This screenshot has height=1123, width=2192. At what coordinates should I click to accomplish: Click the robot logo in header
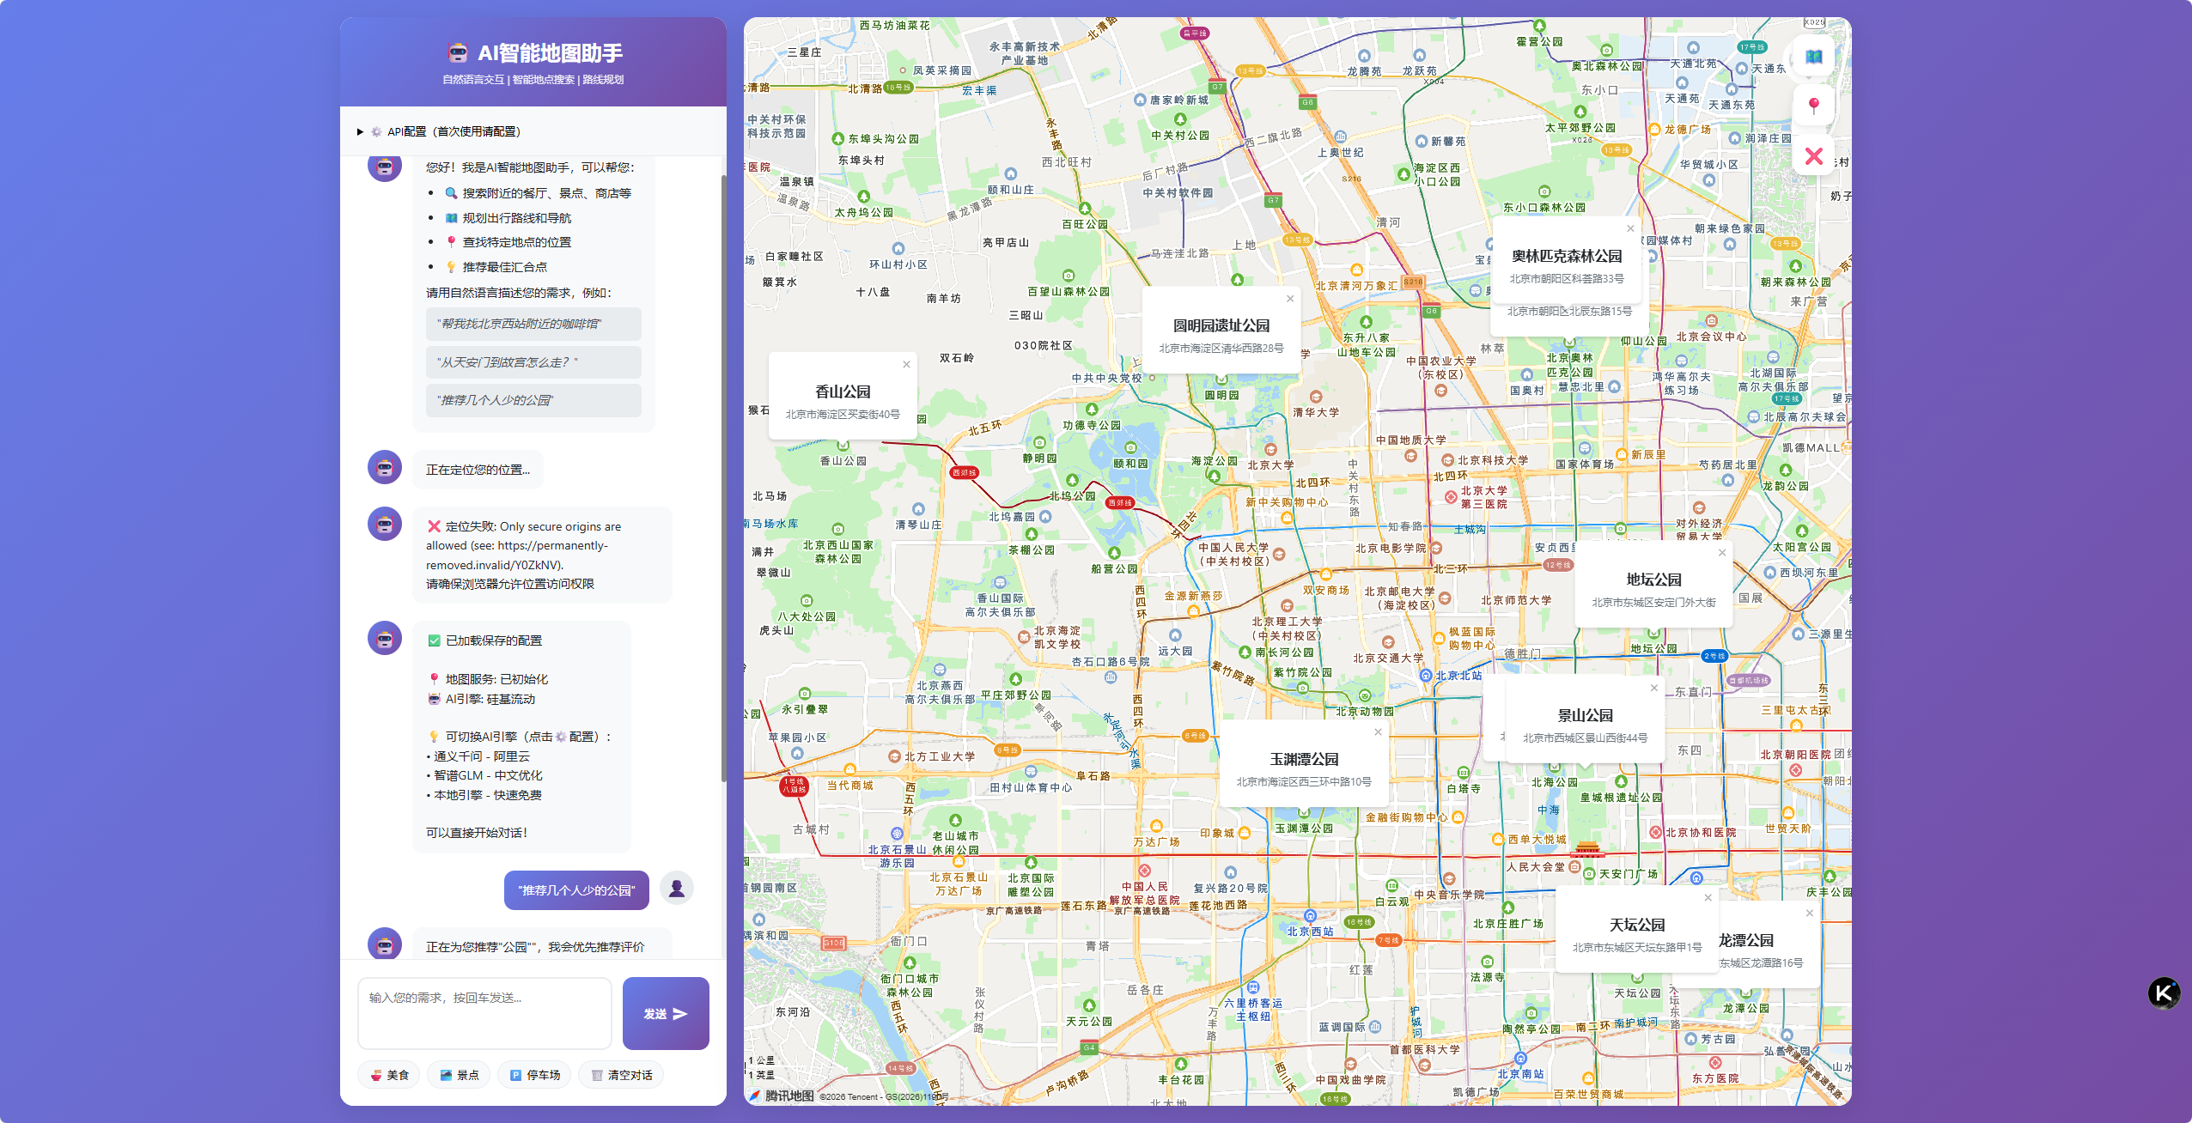[x=458, y=53]
